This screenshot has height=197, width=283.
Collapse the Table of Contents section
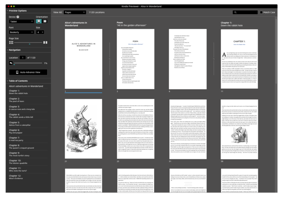[7, 81]
